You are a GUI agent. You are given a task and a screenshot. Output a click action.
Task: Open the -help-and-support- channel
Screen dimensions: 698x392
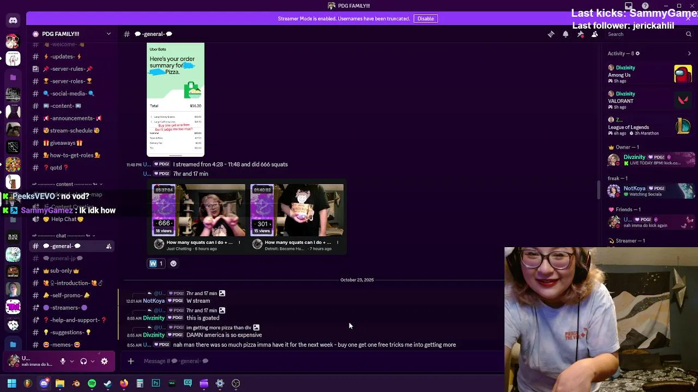(x=72, y=320)
